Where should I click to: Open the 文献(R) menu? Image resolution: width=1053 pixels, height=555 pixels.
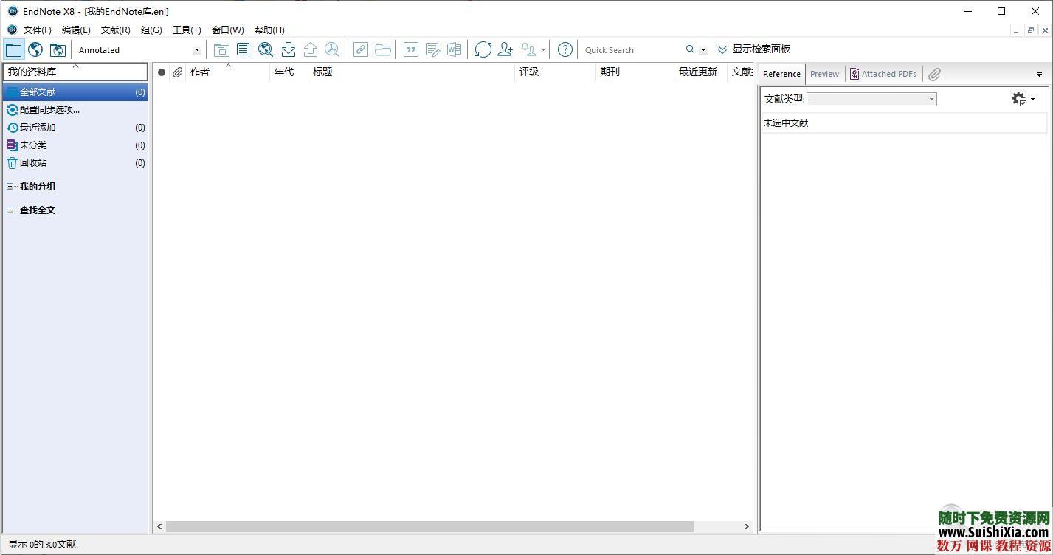(115, 30)
